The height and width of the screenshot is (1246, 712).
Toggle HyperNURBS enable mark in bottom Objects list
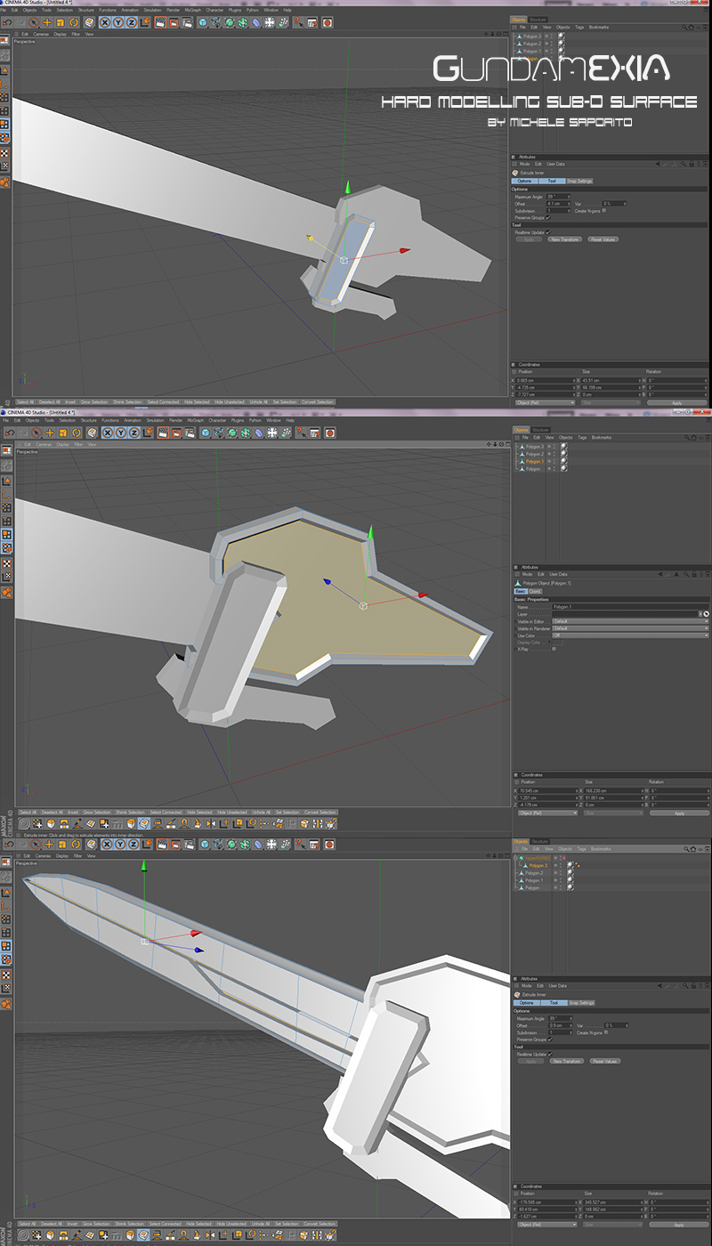(564, 858)
